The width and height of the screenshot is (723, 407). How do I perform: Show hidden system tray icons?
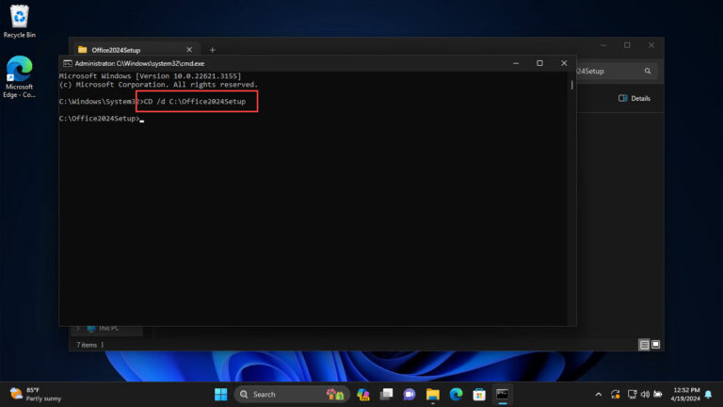tap(599, 394)
